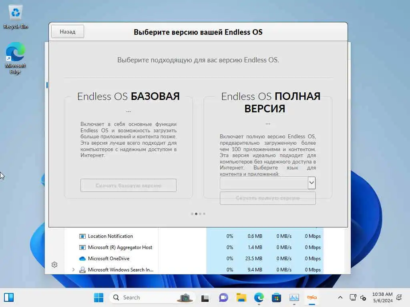Open Microsoft Store from the taskbar
This screenshot has height=307, width=410.
click(276, 297)
